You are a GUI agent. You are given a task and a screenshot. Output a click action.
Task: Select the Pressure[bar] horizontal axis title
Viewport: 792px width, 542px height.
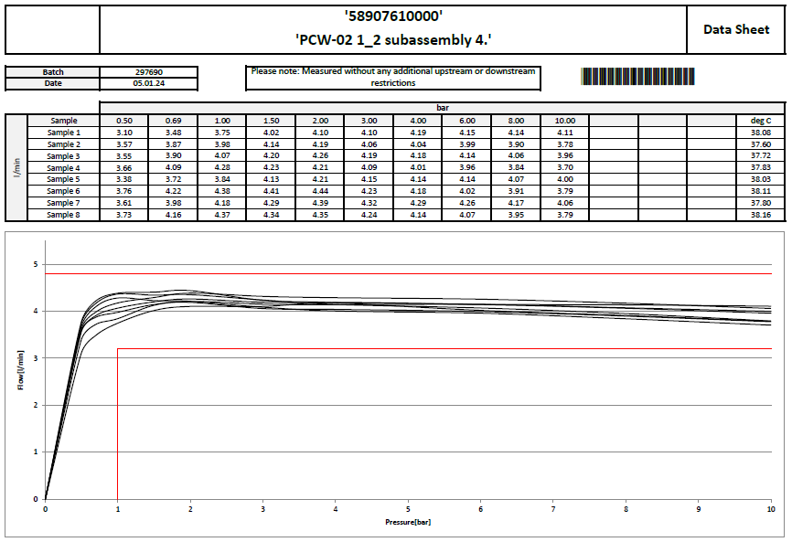pyautogui.click(x=408, y=521)
